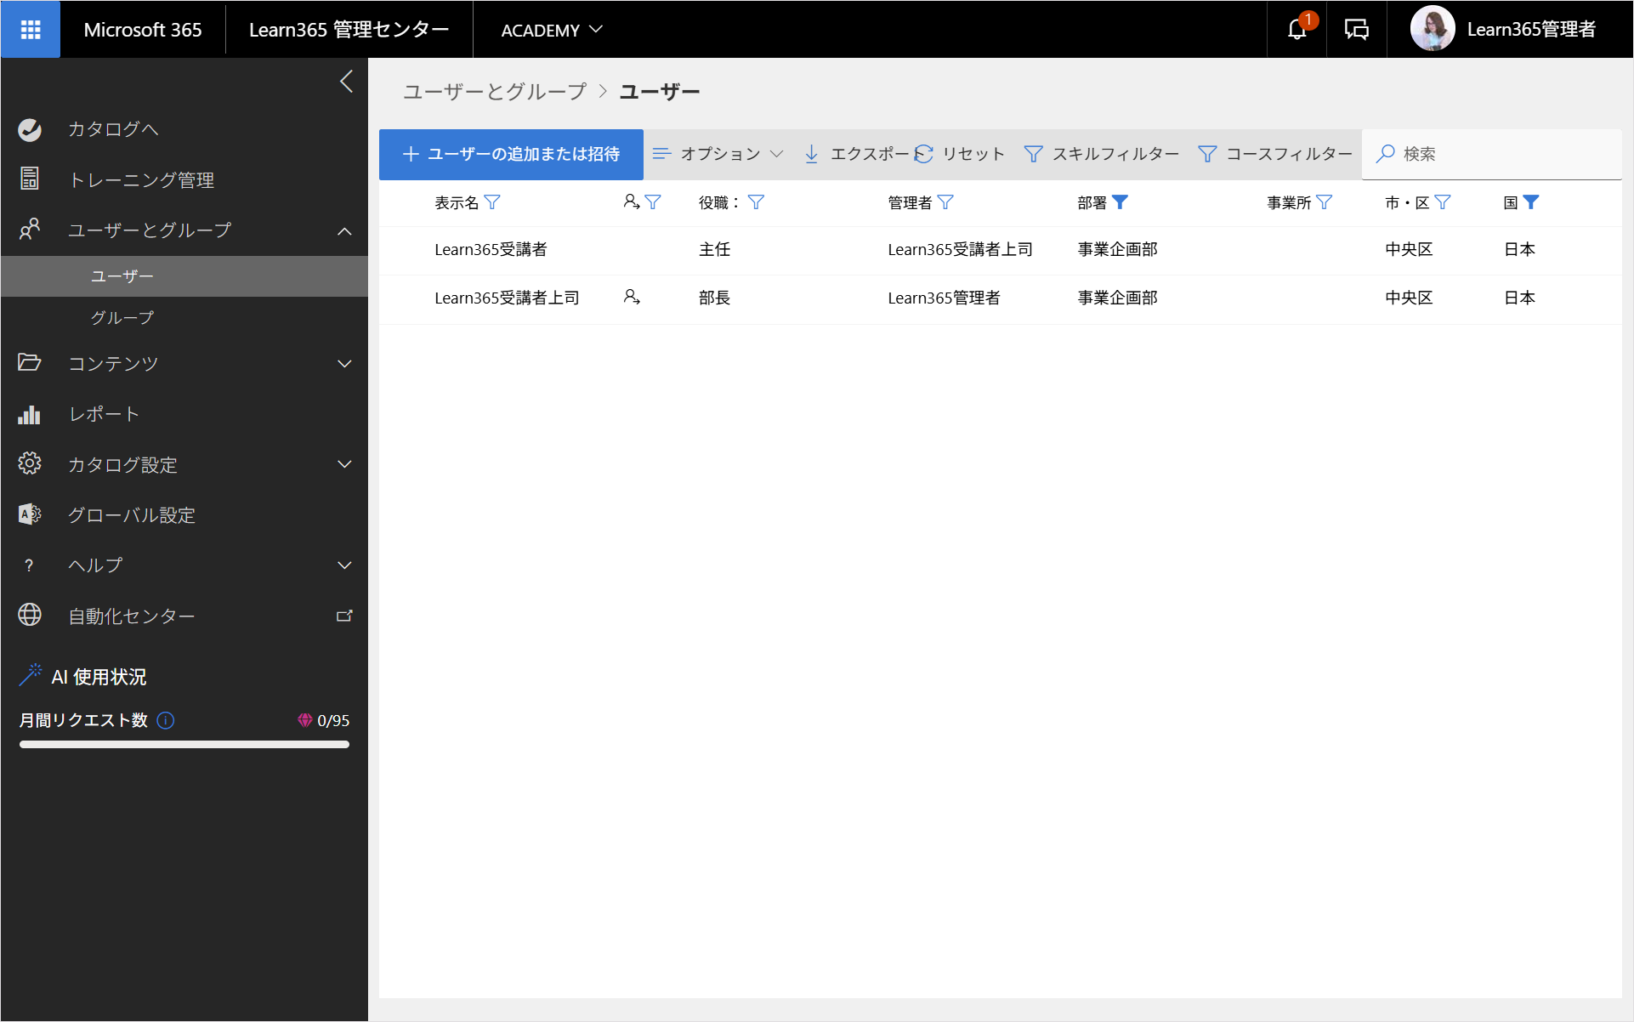Click the manager-role person column icon

pyautogui.click(x=631, y=202)
